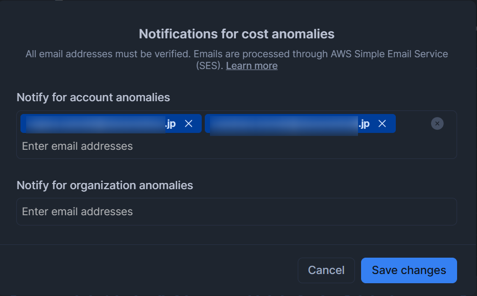This screenshot has height=296, width=477.
Task: Click the 'Notifications for cost anomalies' heading
Action: [x=236, y=34]
